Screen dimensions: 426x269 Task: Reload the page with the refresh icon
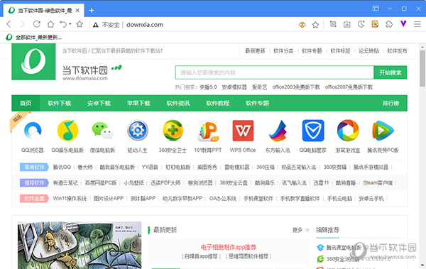36,24
